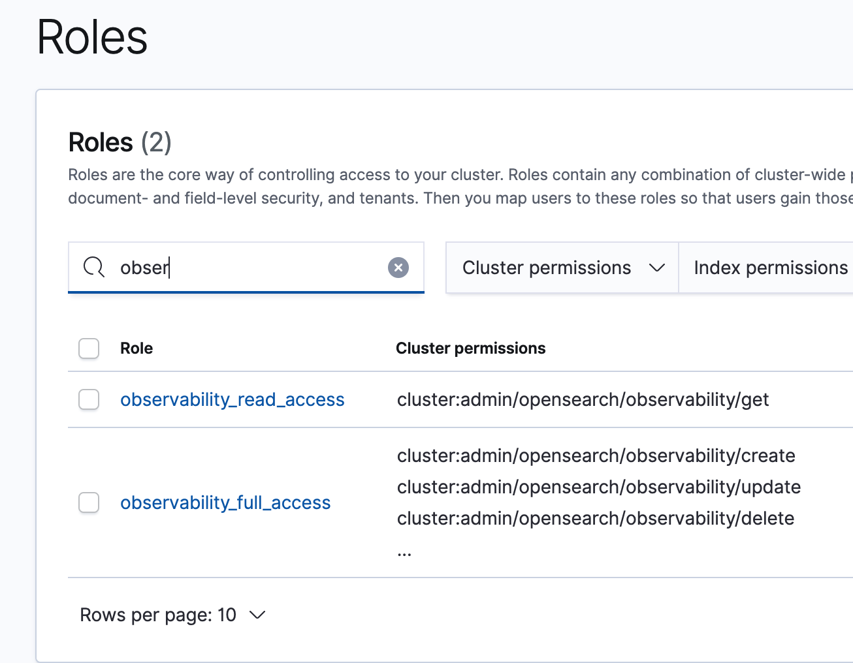This screenshot has height=663, width=853.
Task: Open the observability_read_access role
Action: pyautogui.click(x=233, y=399)
